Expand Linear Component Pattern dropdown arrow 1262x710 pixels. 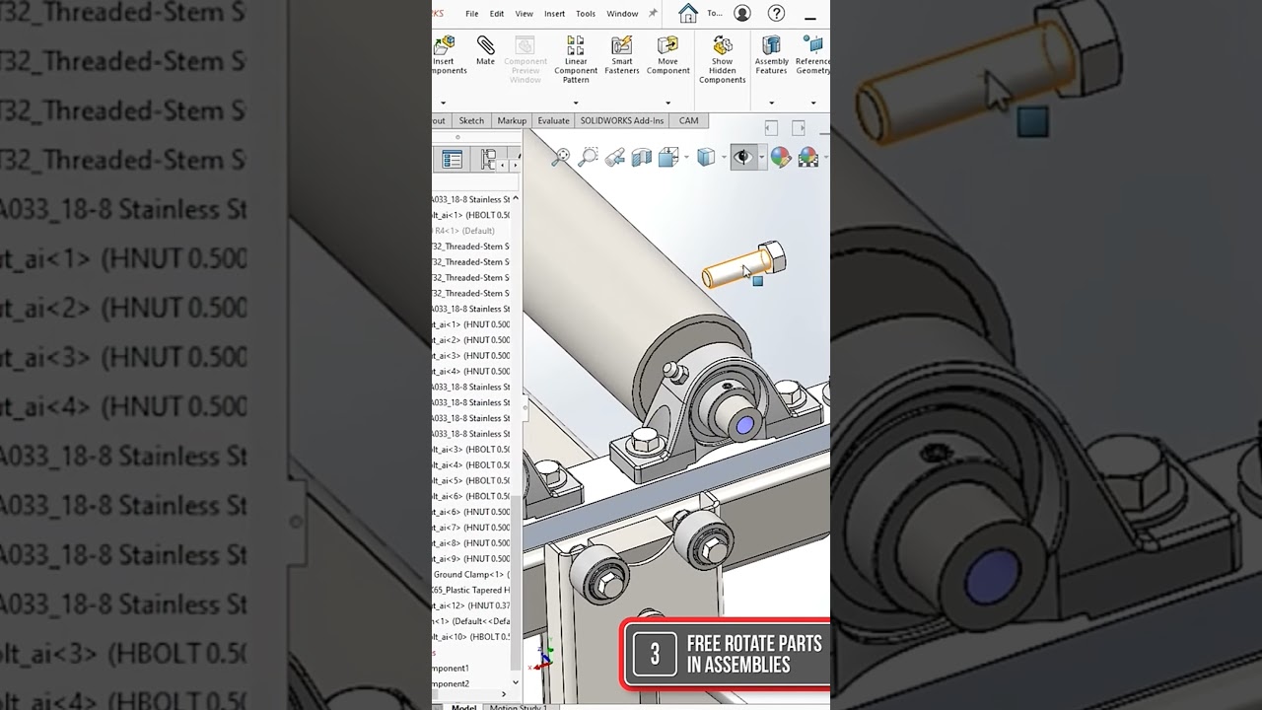(576, 103)
